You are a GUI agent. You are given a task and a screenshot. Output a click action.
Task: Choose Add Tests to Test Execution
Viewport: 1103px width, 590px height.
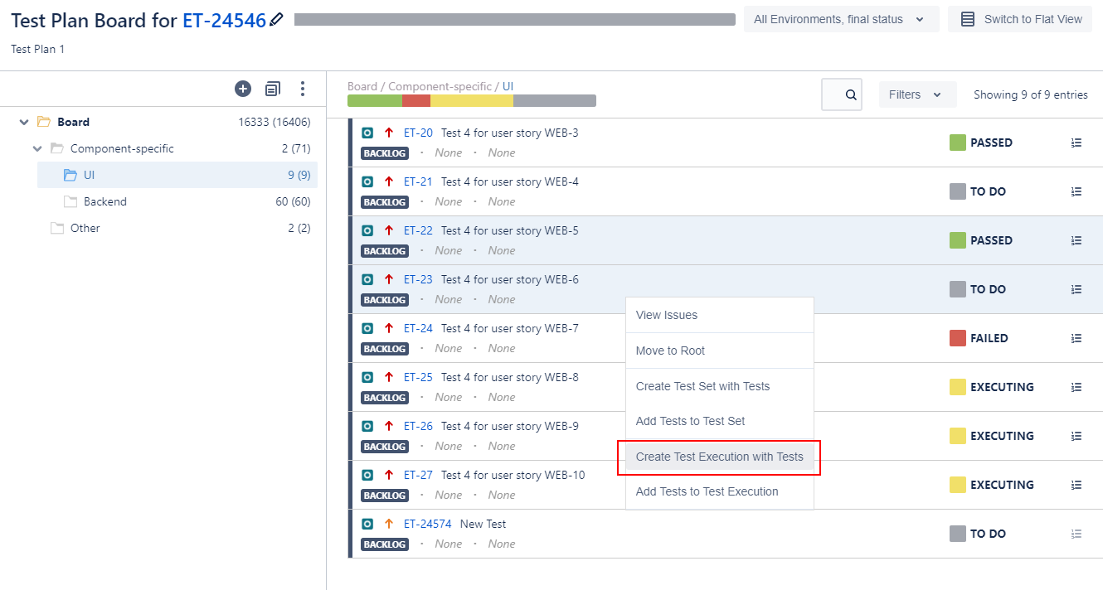[x=719, y=491]
